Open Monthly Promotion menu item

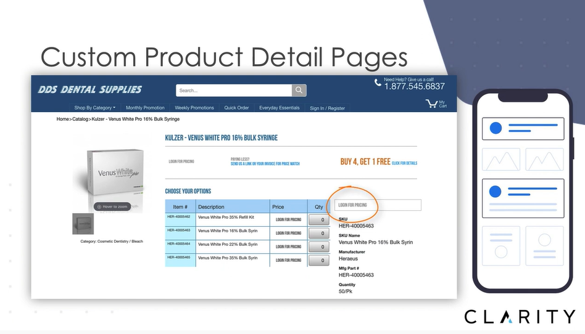[x=145, y=108]
